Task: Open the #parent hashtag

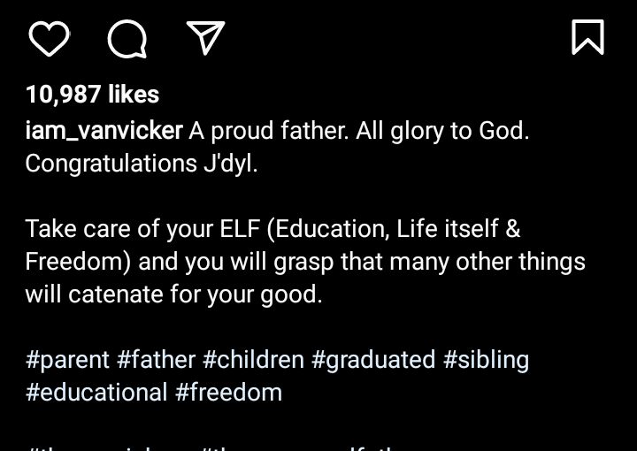Action: 67,360
